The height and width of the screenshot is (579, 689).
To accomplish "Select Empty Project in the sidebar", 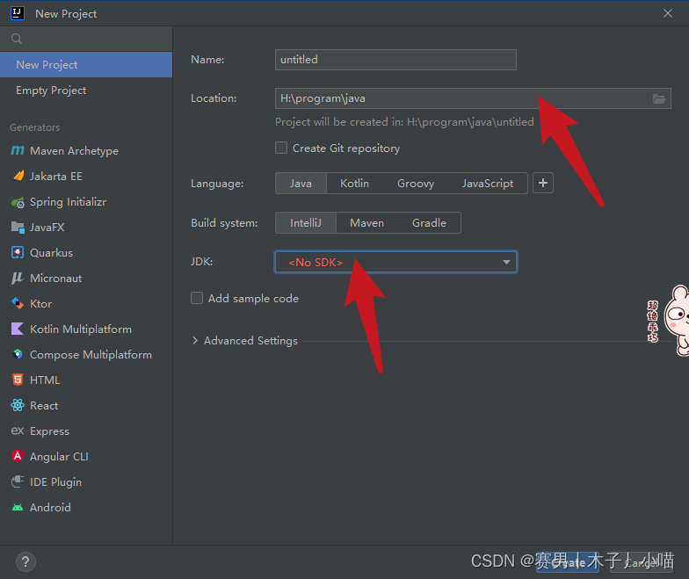I will click(x=86, y=90).
